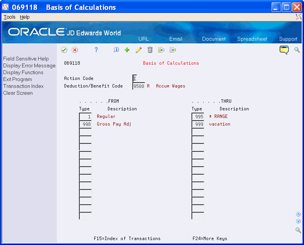
Task: Click the THRU Type field containing 999
Action: 198,124
